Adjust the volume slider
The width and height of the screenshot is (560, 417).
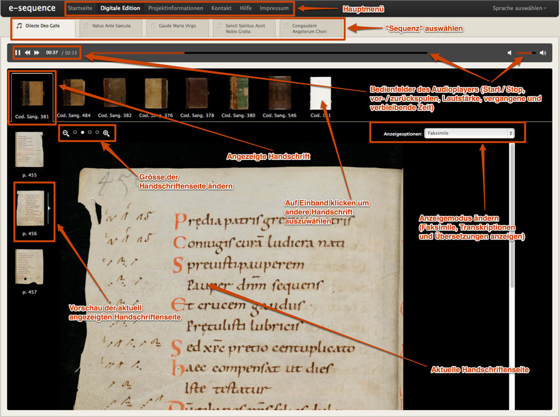click(526, 53)
